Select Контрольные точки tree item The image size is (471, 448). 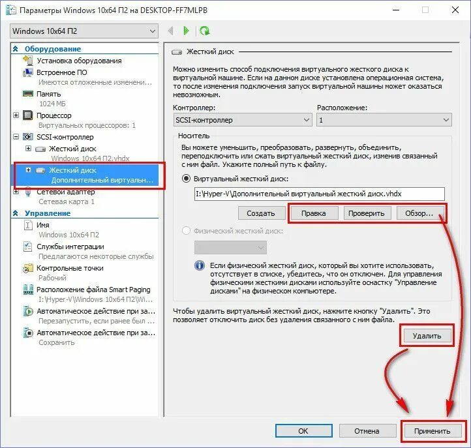pyautogui.click(x=70, y=268)
